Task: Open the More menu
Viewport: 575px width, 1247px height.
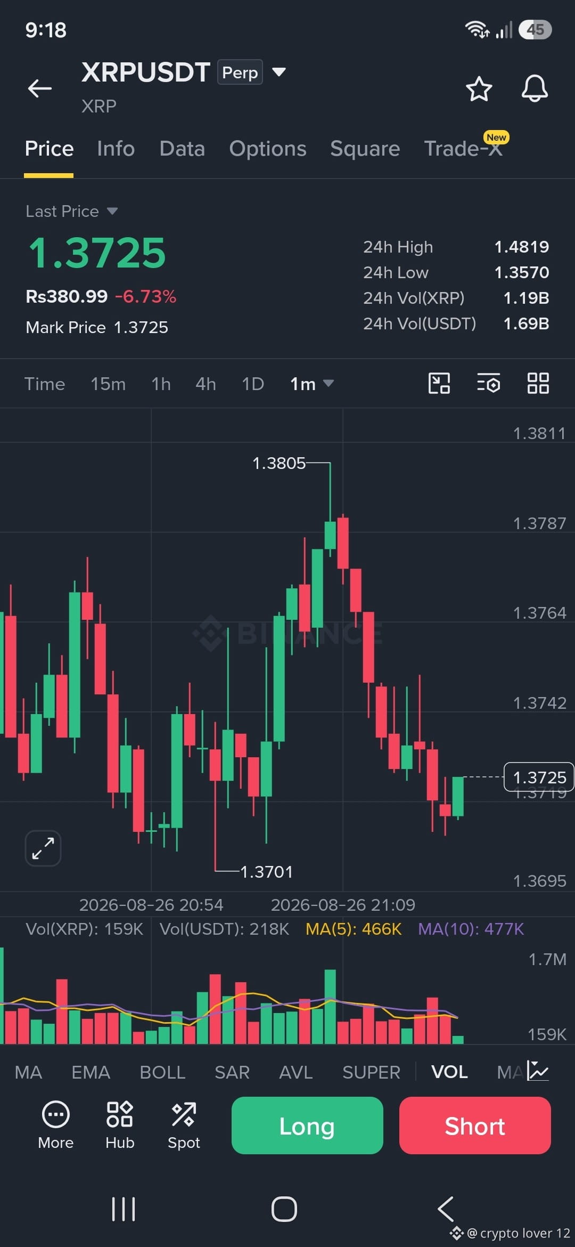Action: (x=56, y=1125)
